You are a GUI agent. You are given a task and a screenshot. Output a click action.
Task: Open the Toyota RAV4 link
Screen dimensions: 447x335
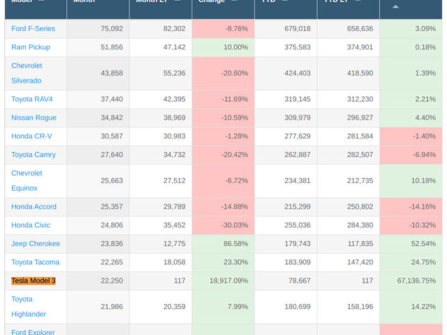32,99
